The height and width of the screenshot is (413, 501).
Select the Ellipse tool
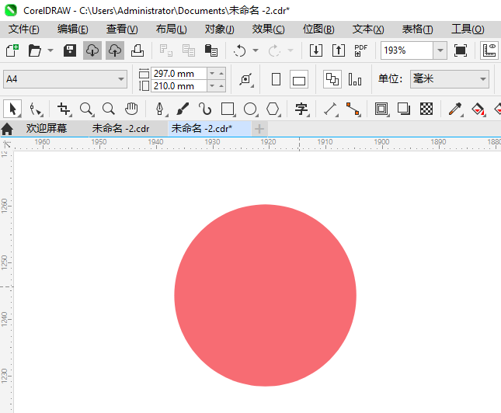pos(250,109)
